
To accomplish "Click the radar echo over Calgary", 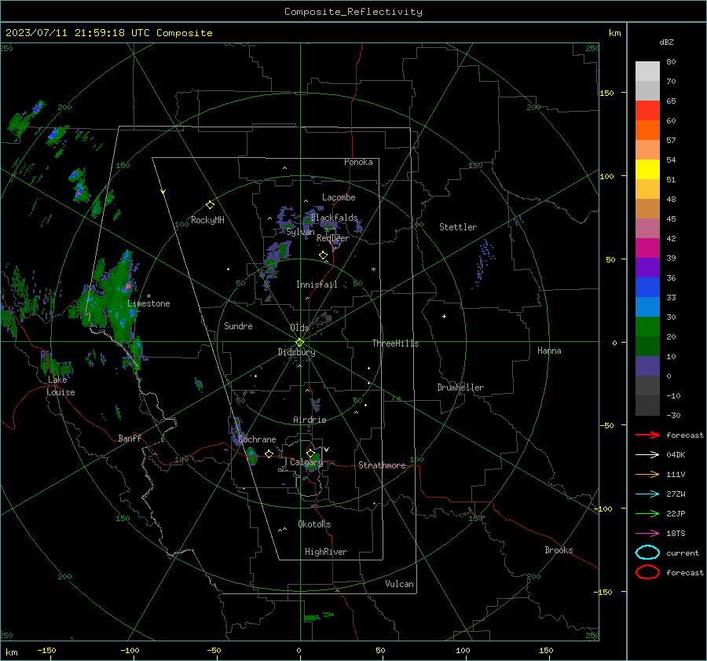I will coord(312,465).
